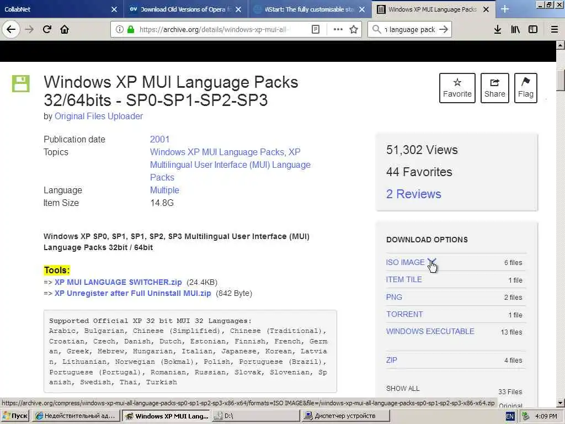565x424 pixels.
Task: Click SHOW ALL files link
Action: pos(403,389)
